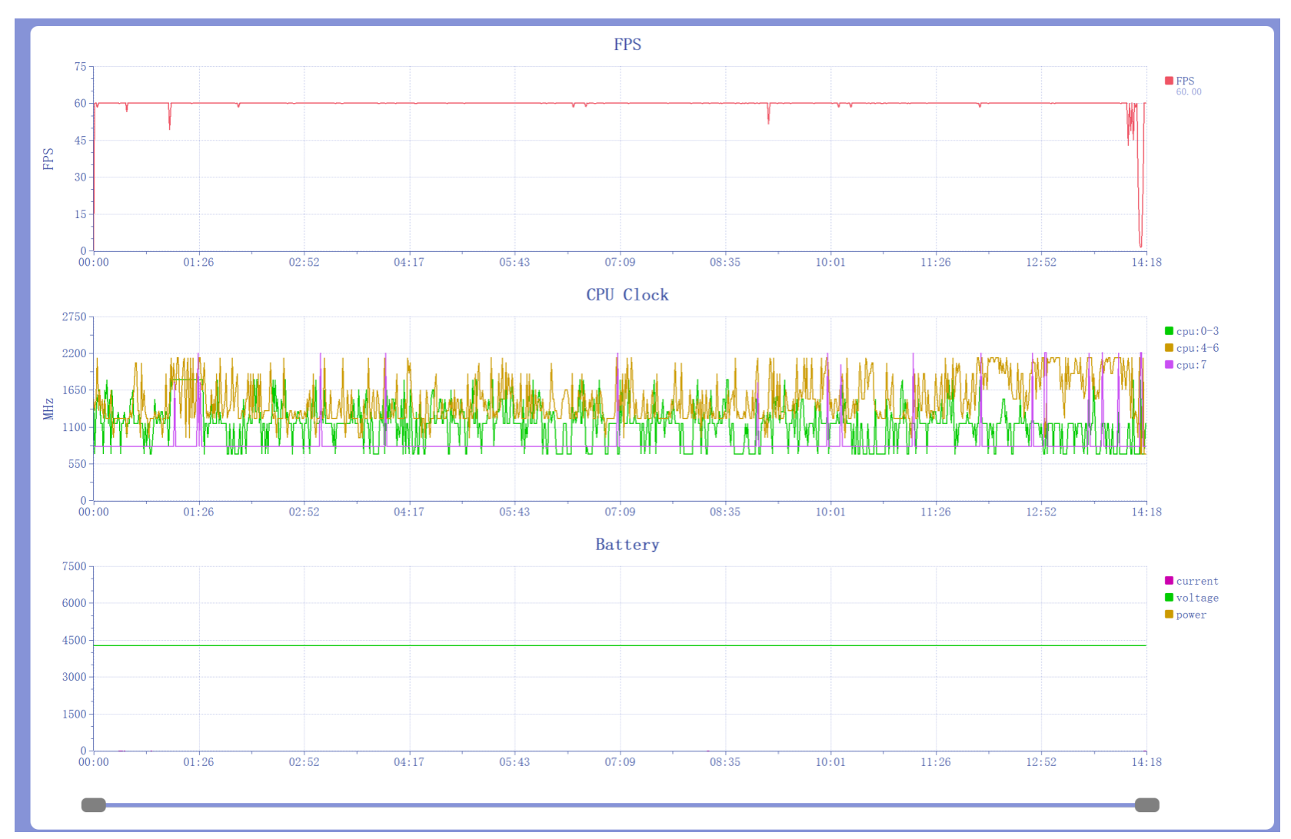Viewport: 1291px width, 839px height.
Task: Click the middle of the time range slider track
Action: coord(620,805)
